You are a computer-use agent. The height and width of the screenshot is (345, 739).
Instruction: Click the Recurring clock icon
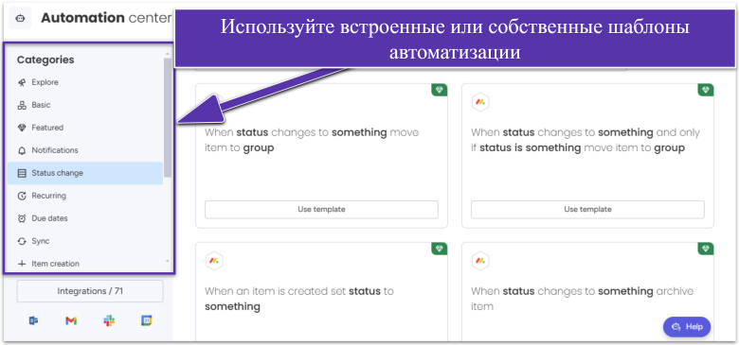click(22, 196)
